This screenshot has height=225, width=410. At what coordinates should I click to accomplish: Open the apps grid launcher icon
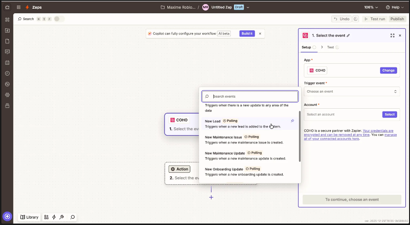click(x=18, y=7)
